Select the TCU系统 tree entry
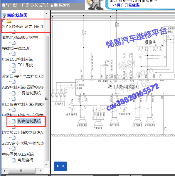The height and width of the screenshot is (176, 175). click(x=26, y=65)
